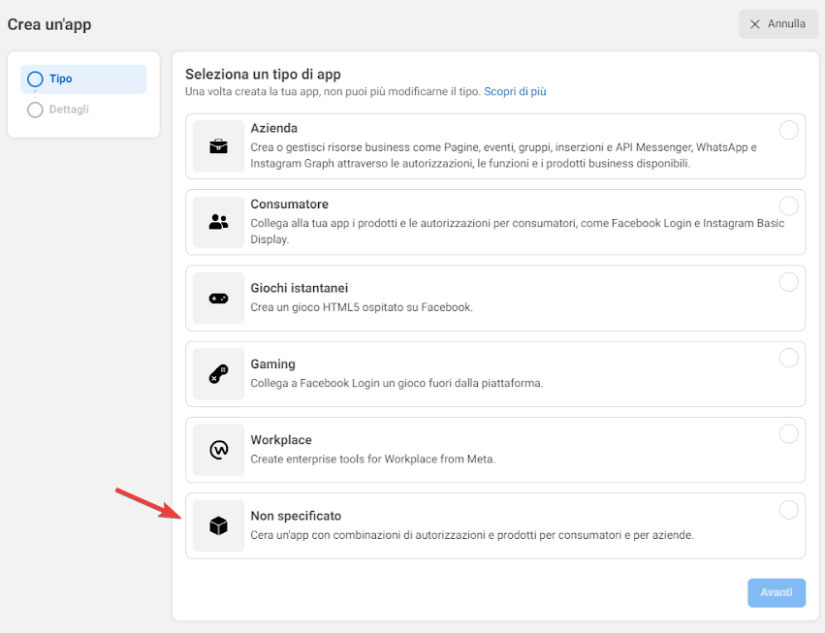Select the Giochi istantanei radio button
This screenshot has width=825, height=633.
coord(789,282)
